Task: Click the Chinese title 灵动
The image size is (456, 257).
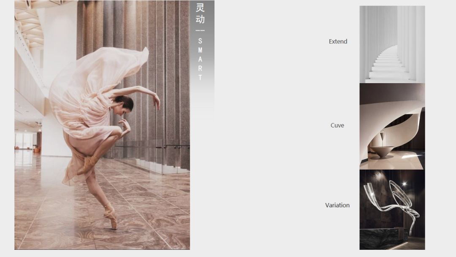Action: click(x=200, y=14)
